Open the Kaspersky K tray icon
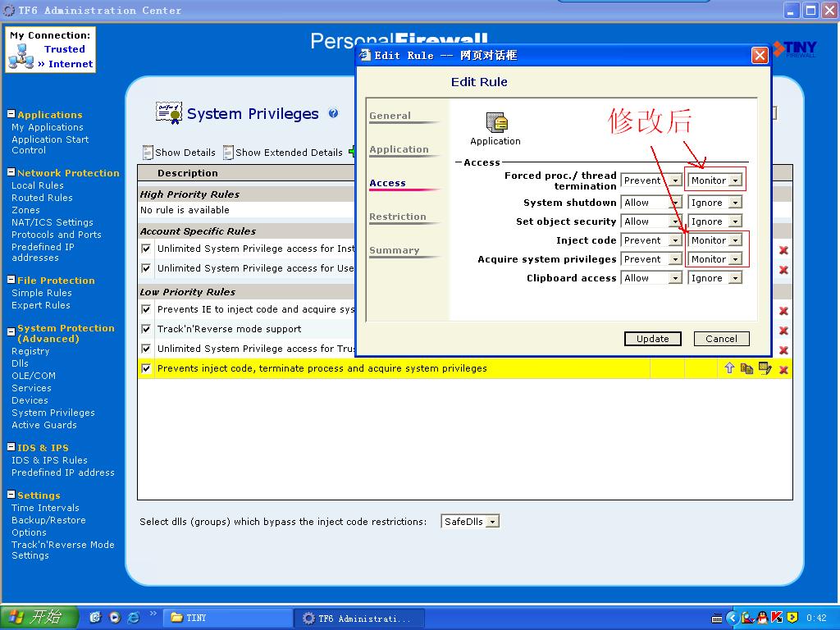The height and width of the screenshot is (630, 840). pyautogui.click(x=776, y=618)
